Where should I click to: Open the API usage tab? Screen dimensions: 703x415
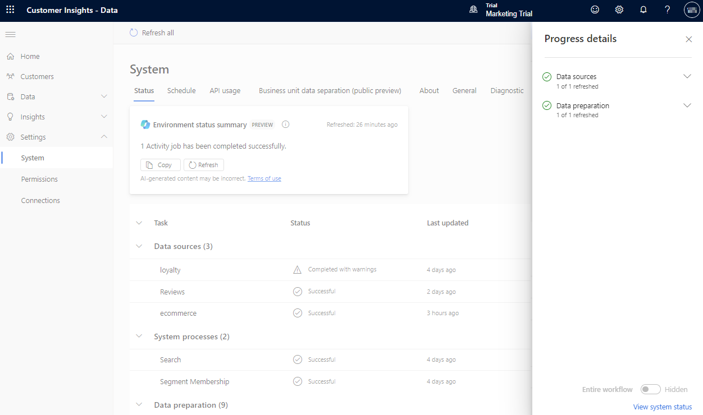click(x=224, y=90)
